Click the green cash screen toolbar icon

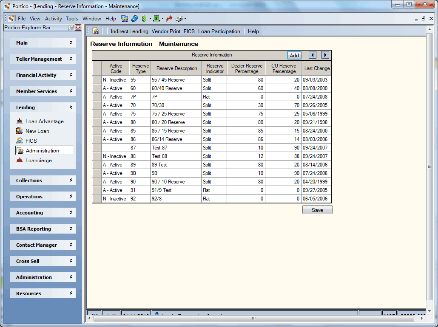pyautogui.click(x=156, y=19)
